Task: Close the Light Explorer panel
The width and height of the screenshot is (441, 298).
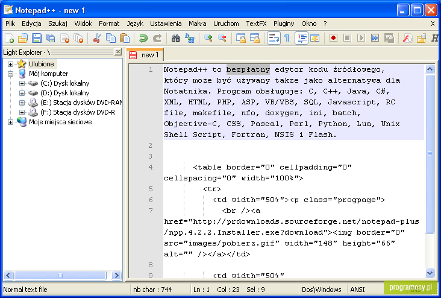Action: click(118, 52)
